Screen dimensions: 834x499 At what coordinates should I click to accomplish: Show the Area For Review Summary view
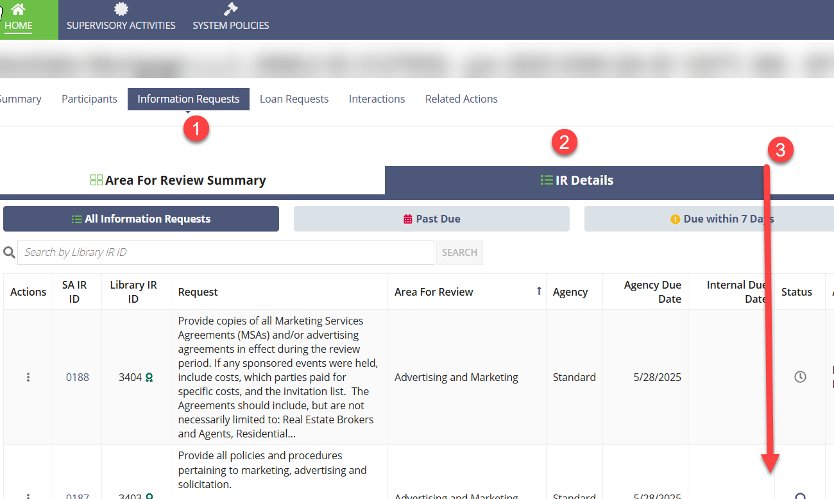[178, 180]
